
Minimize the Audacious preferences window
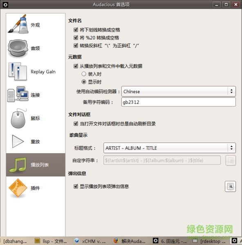217,4
